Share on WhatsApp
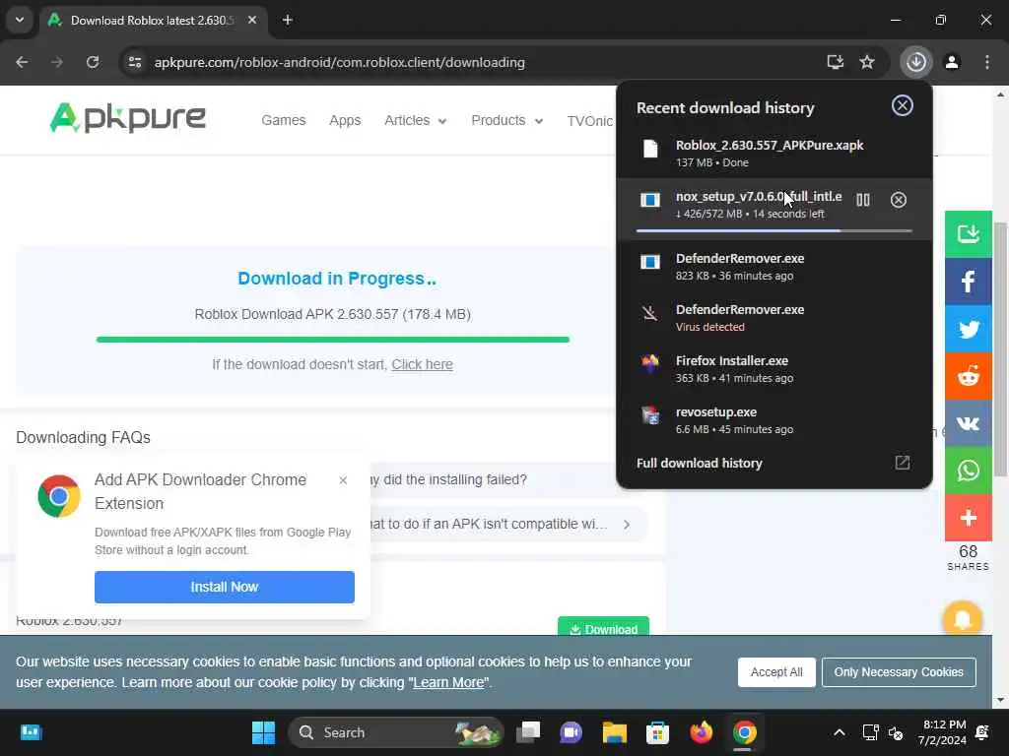This screenshot has height=756, width=1009. pyautogui.click(x=968, y=470)
